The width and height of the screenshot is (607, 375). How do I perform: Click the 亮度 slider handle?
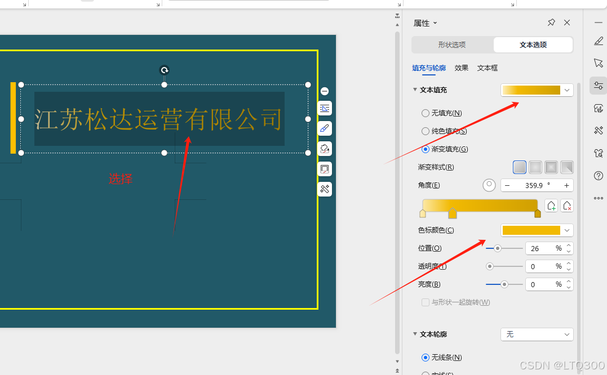pyautogui.click(x=504, y=284)
